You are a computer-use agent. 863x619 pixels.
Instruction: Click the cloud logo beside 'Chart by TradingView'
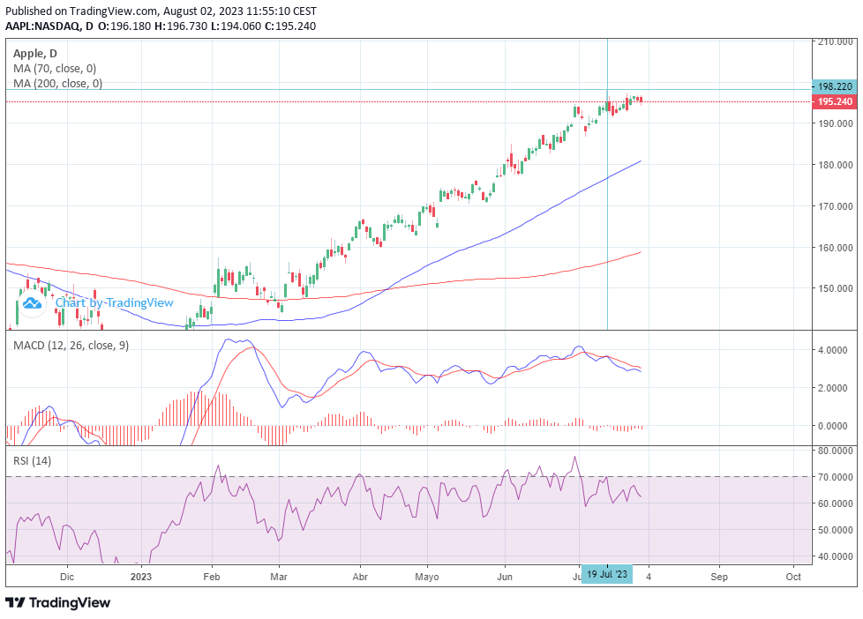tap(32, 302)
